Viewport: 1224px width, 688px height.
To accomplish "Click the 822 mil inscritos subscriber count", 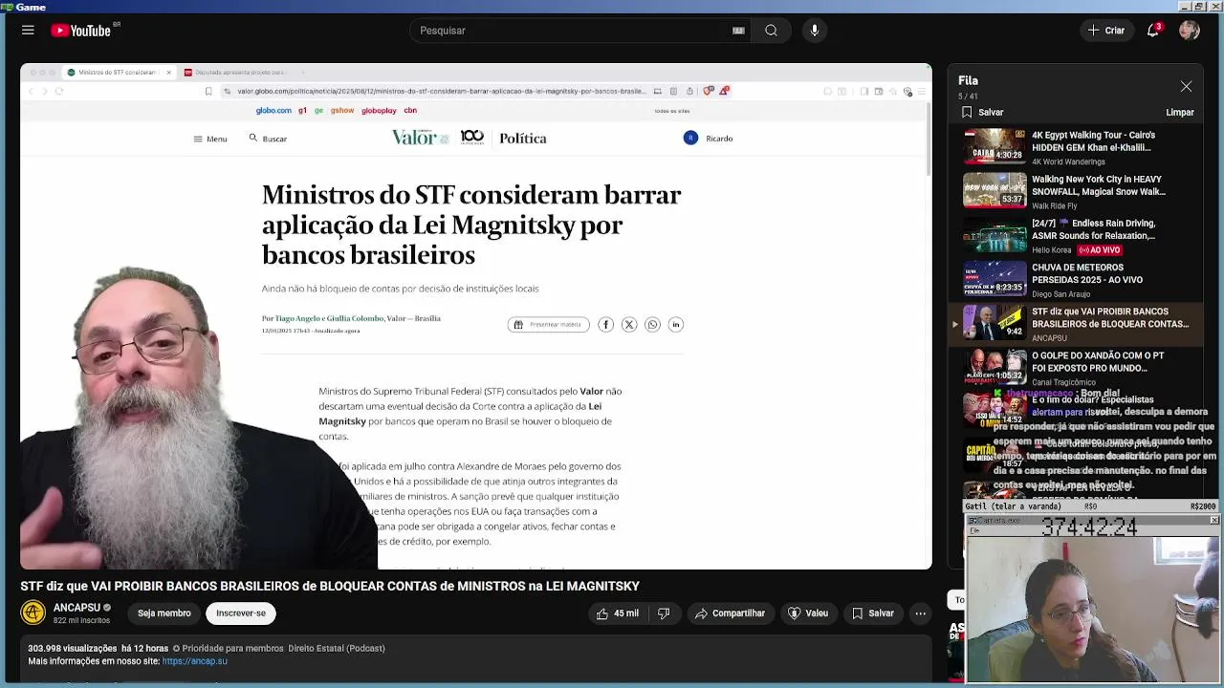I will 81,621.
